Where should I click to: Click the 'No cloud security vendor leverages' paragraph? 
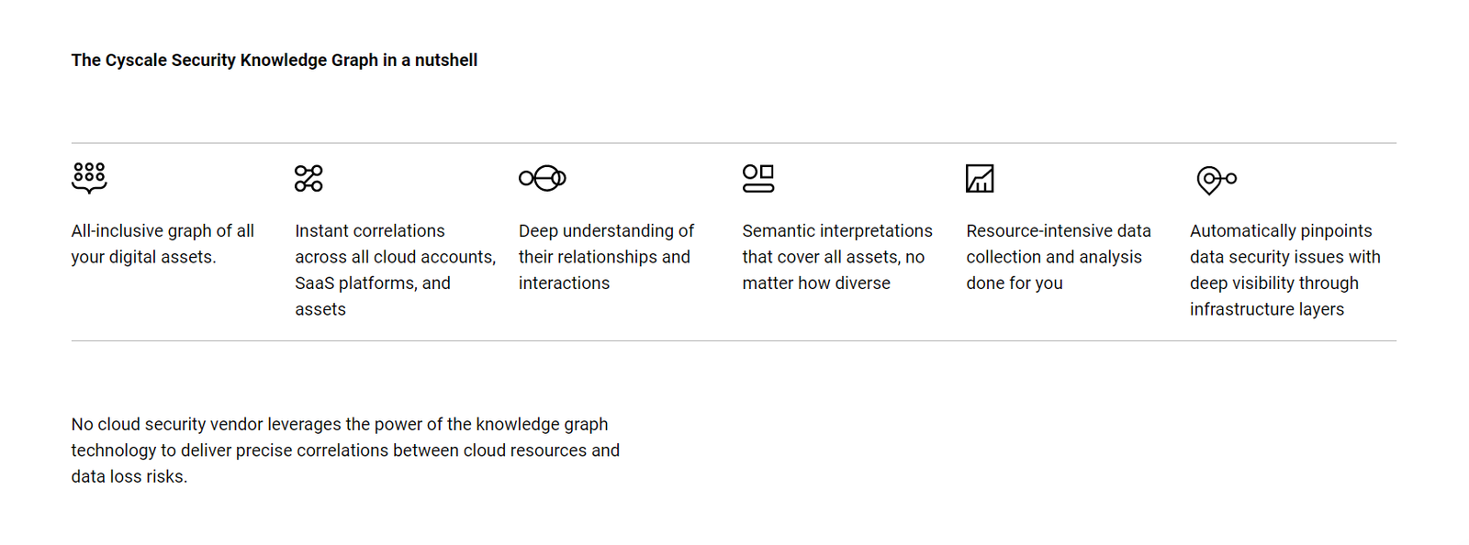pyautogui.click(x=345, y=450)
